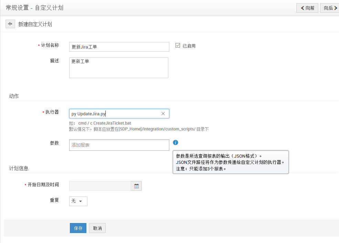The image size is (339, 243).
Task: Click the 常规设置 - 自定义计划 page title
Action: click(x=34, y=8)
